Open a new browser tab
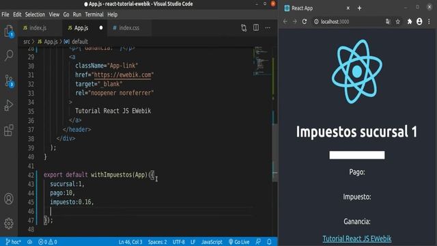This screenshot has height=246, width=437. (x=360, y=8)
